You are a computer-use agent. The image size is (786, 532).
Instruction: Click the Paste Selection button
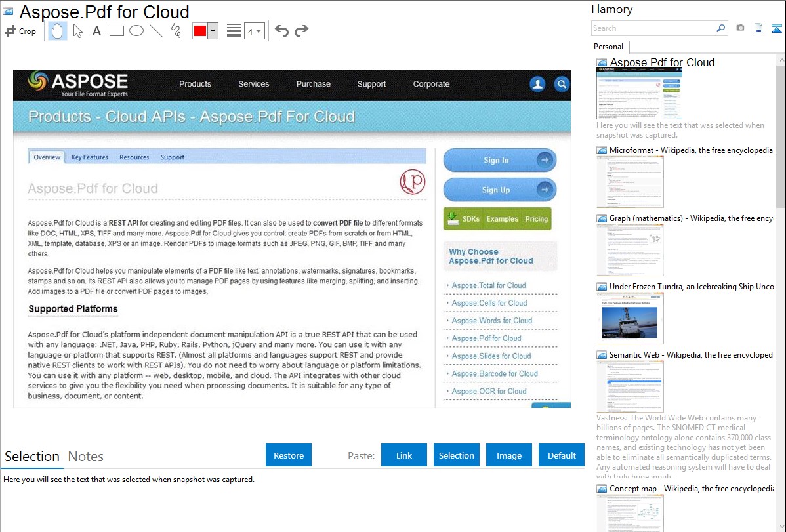coord(457,455)
